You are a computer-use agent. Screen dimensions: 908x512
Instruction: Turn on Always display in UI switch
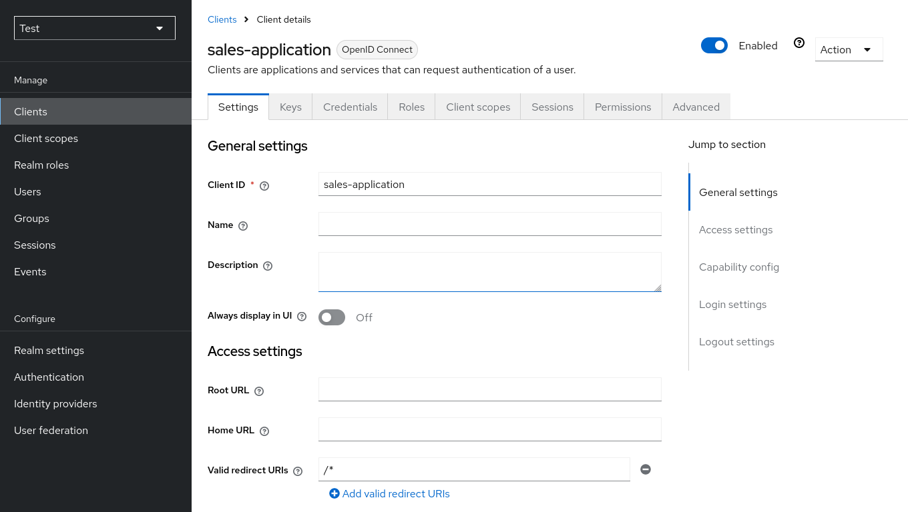[332, 317]
